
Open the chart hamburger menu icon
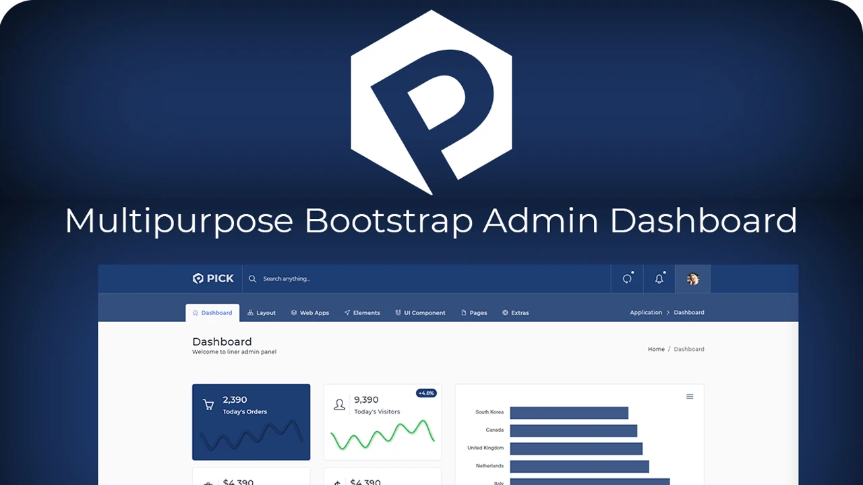coord(690,396)
